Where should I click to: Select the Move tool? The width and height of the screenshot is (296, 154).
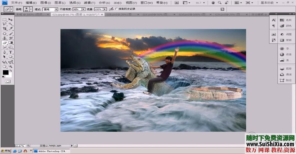(x=11, y=20)
